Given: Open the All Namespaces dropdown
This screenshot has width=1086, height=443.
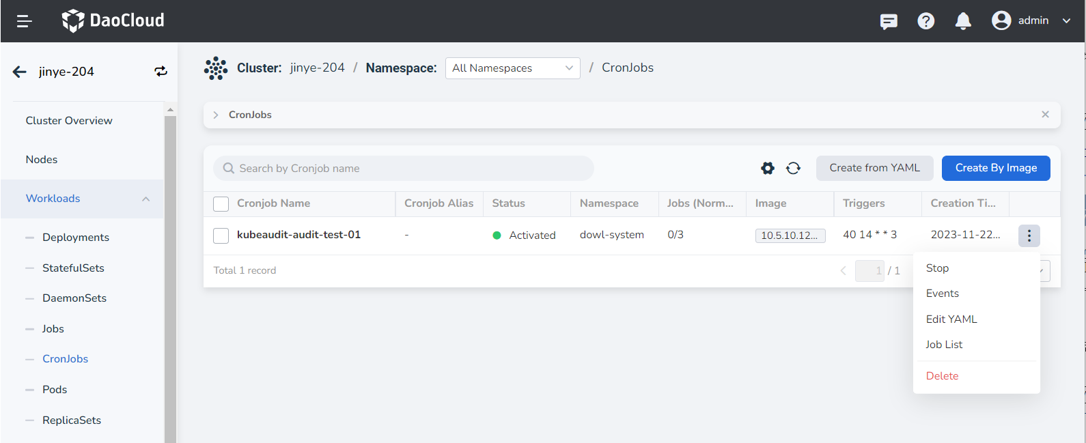Looking at the screenshot, I should pyautogui.click(x=512, y=68).
